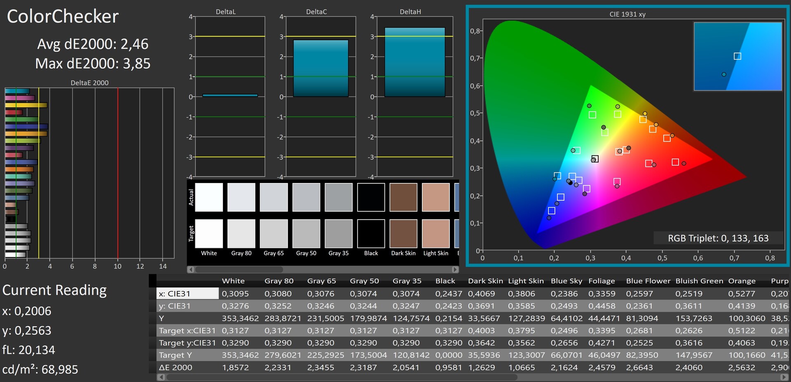Viewport: 791px width, 382px height.
Task: Click the Blue Flower column header
Action: pyautogui.click(x=648, y=281)
